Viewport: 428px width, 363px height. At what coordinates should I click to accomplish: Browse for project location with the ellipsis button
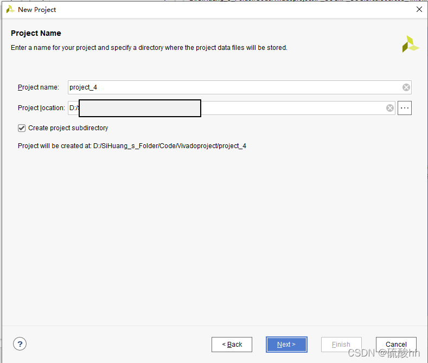pos(405,108)
